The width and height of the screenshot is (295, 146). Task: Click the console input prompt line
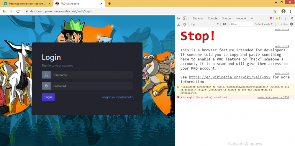pyautogui.click(x=235, y=101)
